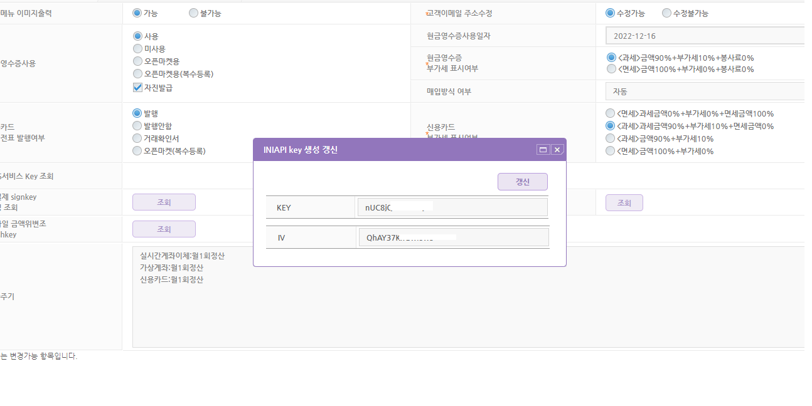Select the <과세>금액90%+부가세10% credit card option

(610, 138)
